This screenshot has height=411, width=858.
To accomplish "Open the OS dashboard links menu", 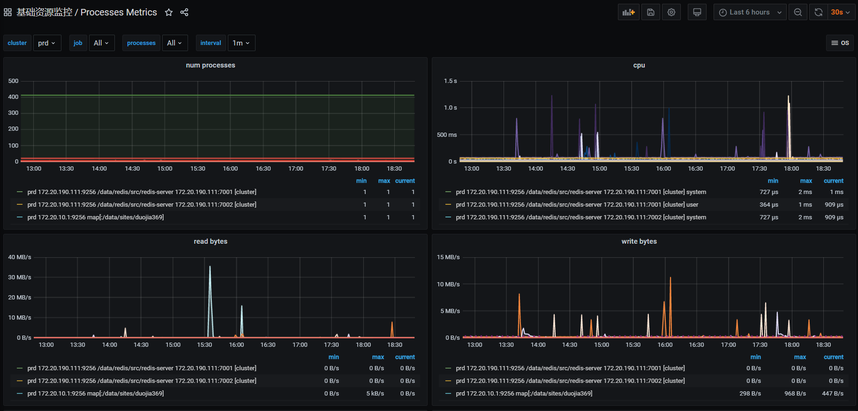I will coord(840,43).
